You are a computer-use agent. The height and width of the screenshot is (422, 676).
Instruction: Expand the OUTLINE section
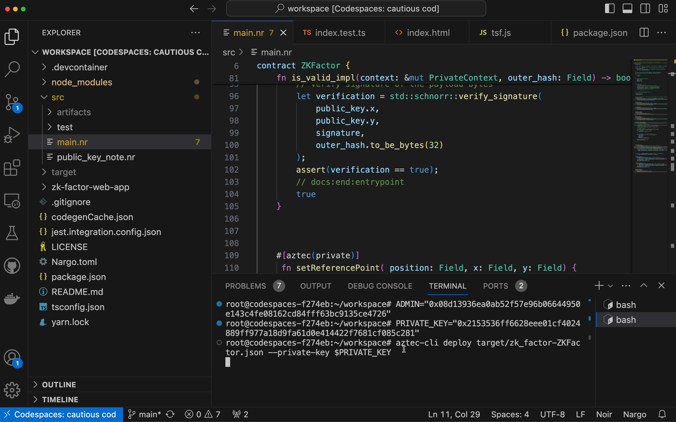(120, 384)
